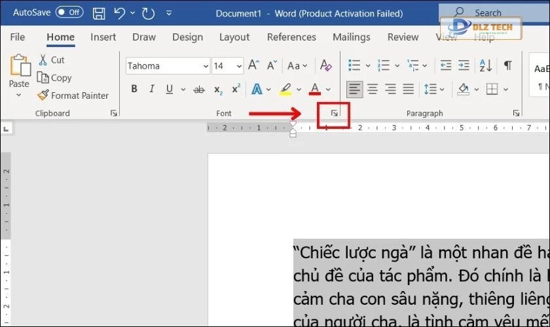This screenshot has width=550, height=327.
Task: Toggle AutoSave switch
Action: point(69,12)
